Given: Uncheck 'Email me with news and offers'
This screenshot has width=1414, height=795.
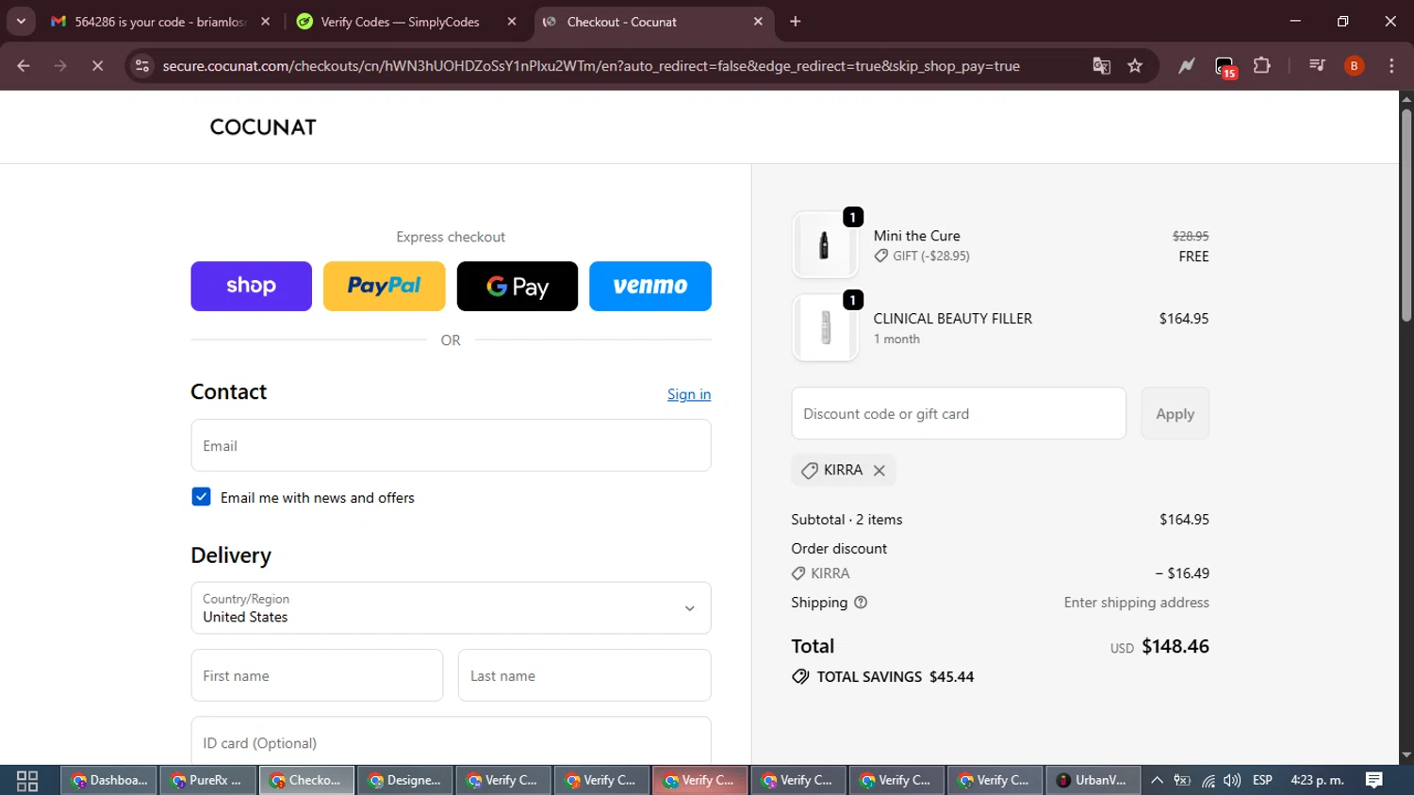Looking at the screenshot, I should (201, 497).
